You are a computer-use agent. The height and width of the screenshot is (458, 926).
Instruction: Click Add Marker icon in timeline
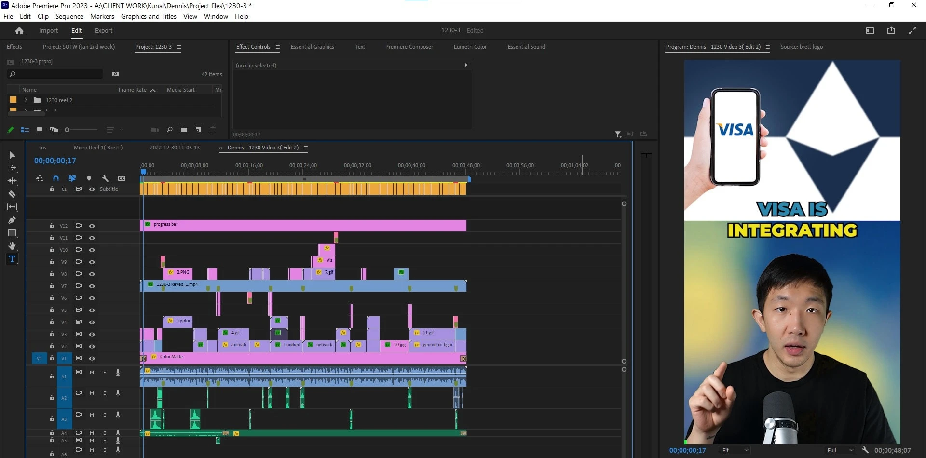[89, 178]
